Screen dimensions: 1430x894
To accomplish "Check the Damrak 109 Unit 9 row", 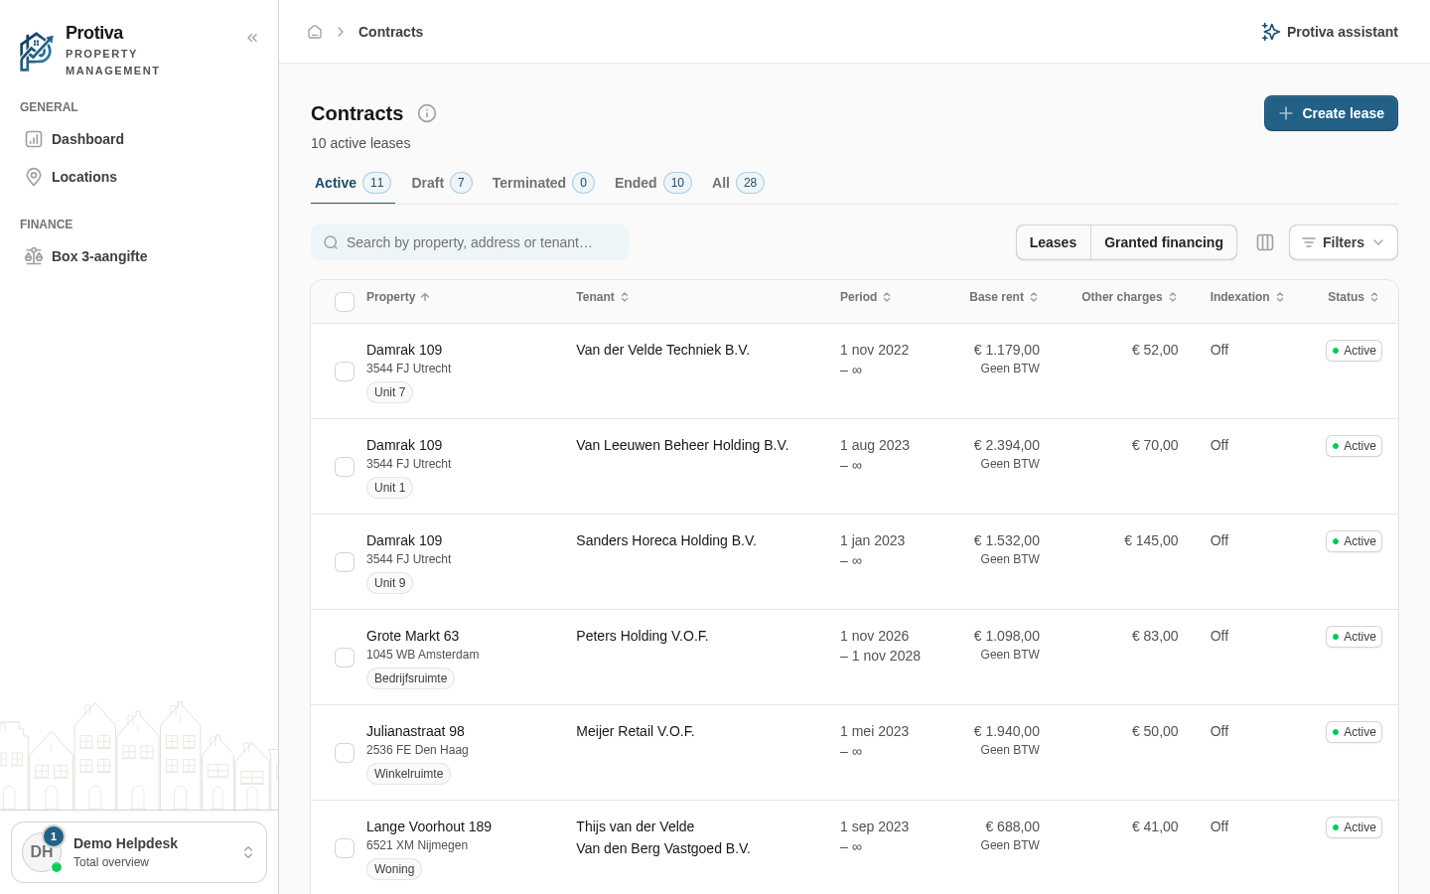I will [345, 562].
